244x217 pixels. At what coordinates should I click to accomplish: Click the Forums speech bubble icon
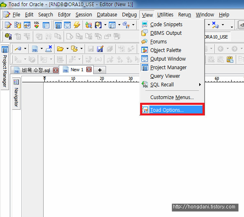[x=145, y=42]
